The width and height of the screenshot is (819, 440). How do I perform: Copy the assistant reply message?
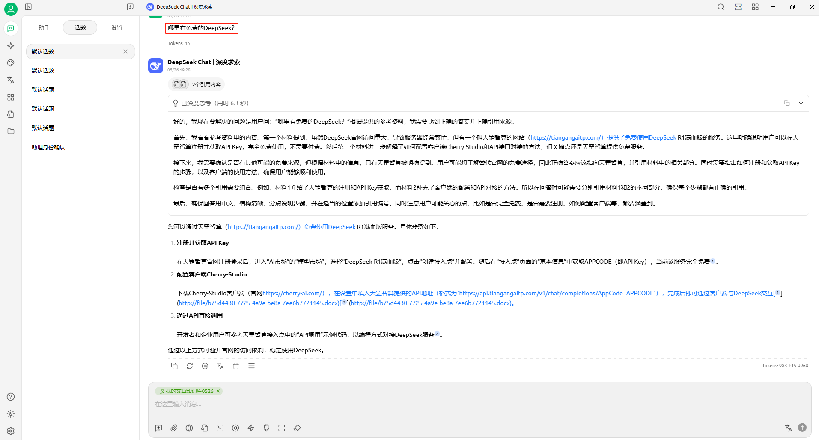click(174, 366)
